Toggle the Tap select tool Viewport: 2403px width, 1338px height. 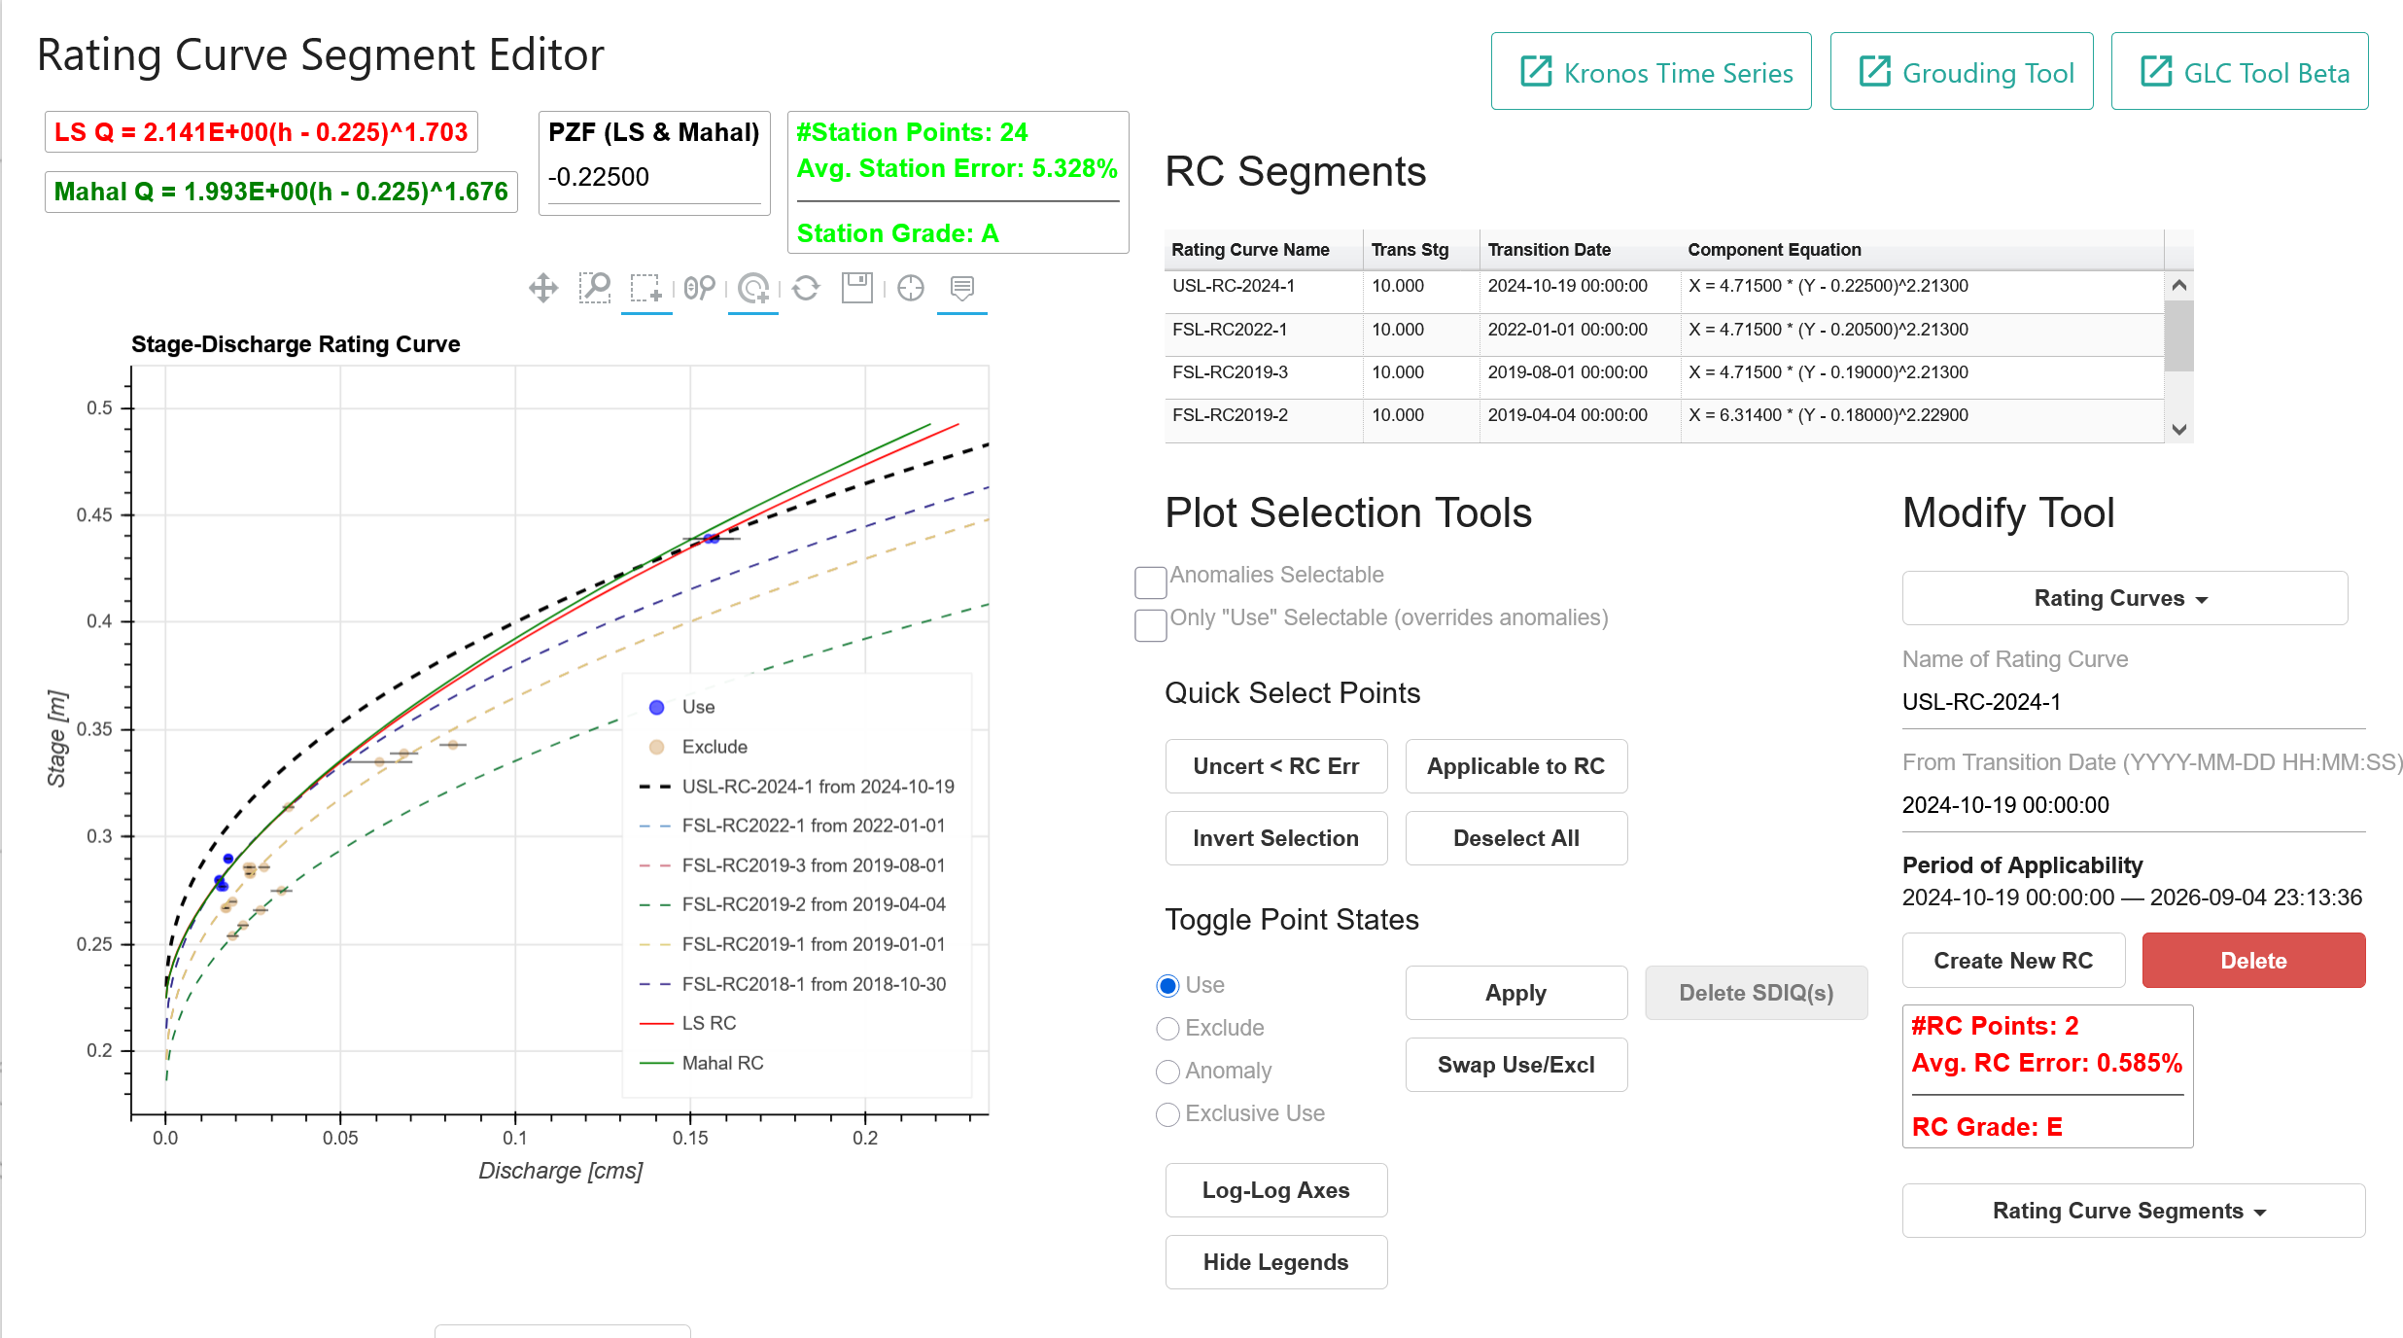753,289
